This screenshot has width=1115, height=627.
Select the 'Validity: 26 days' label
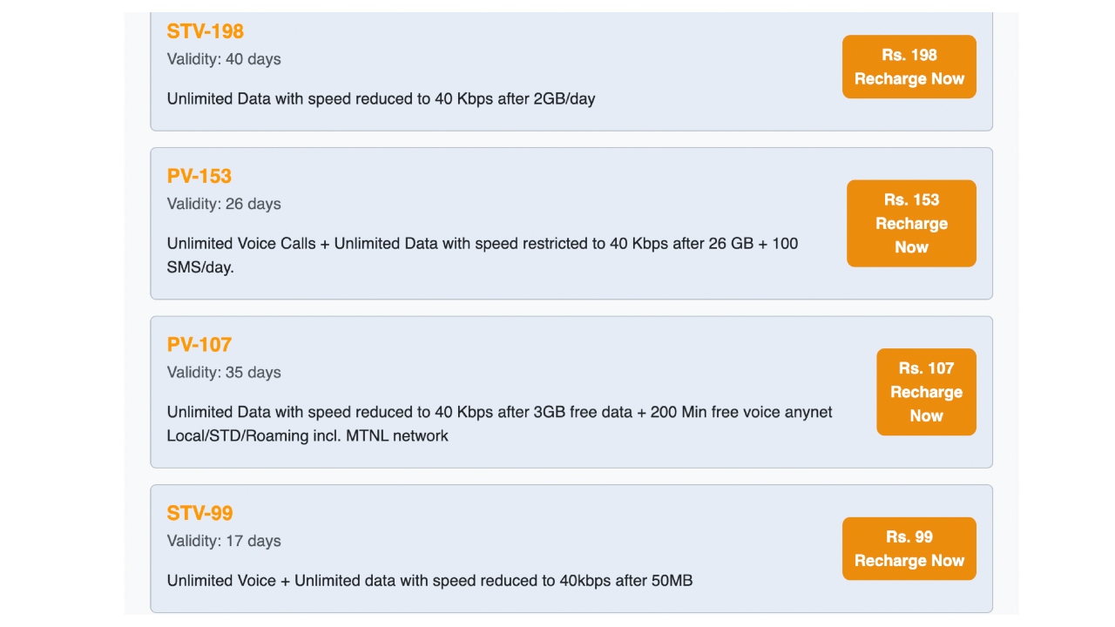pos(224,204)
